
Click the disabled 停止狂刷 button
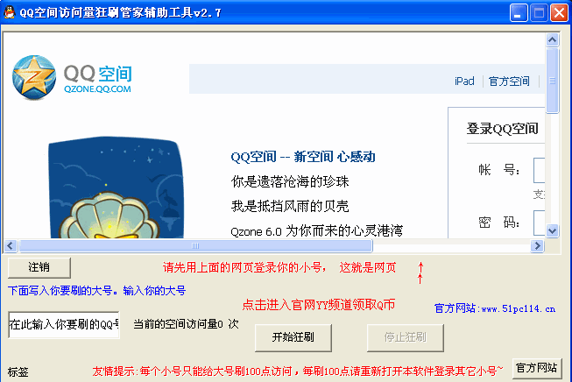406,337
